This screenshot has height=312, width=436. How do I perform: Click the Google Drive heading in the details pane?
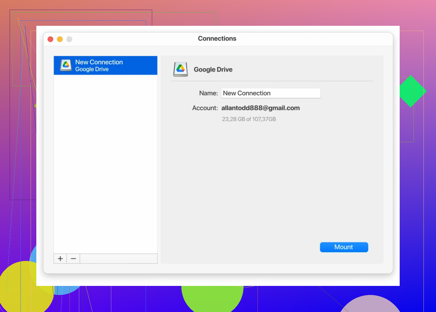coord(213,69)
